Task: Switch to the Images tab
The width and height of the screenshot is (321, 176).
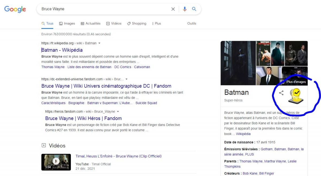Action: 67,24
